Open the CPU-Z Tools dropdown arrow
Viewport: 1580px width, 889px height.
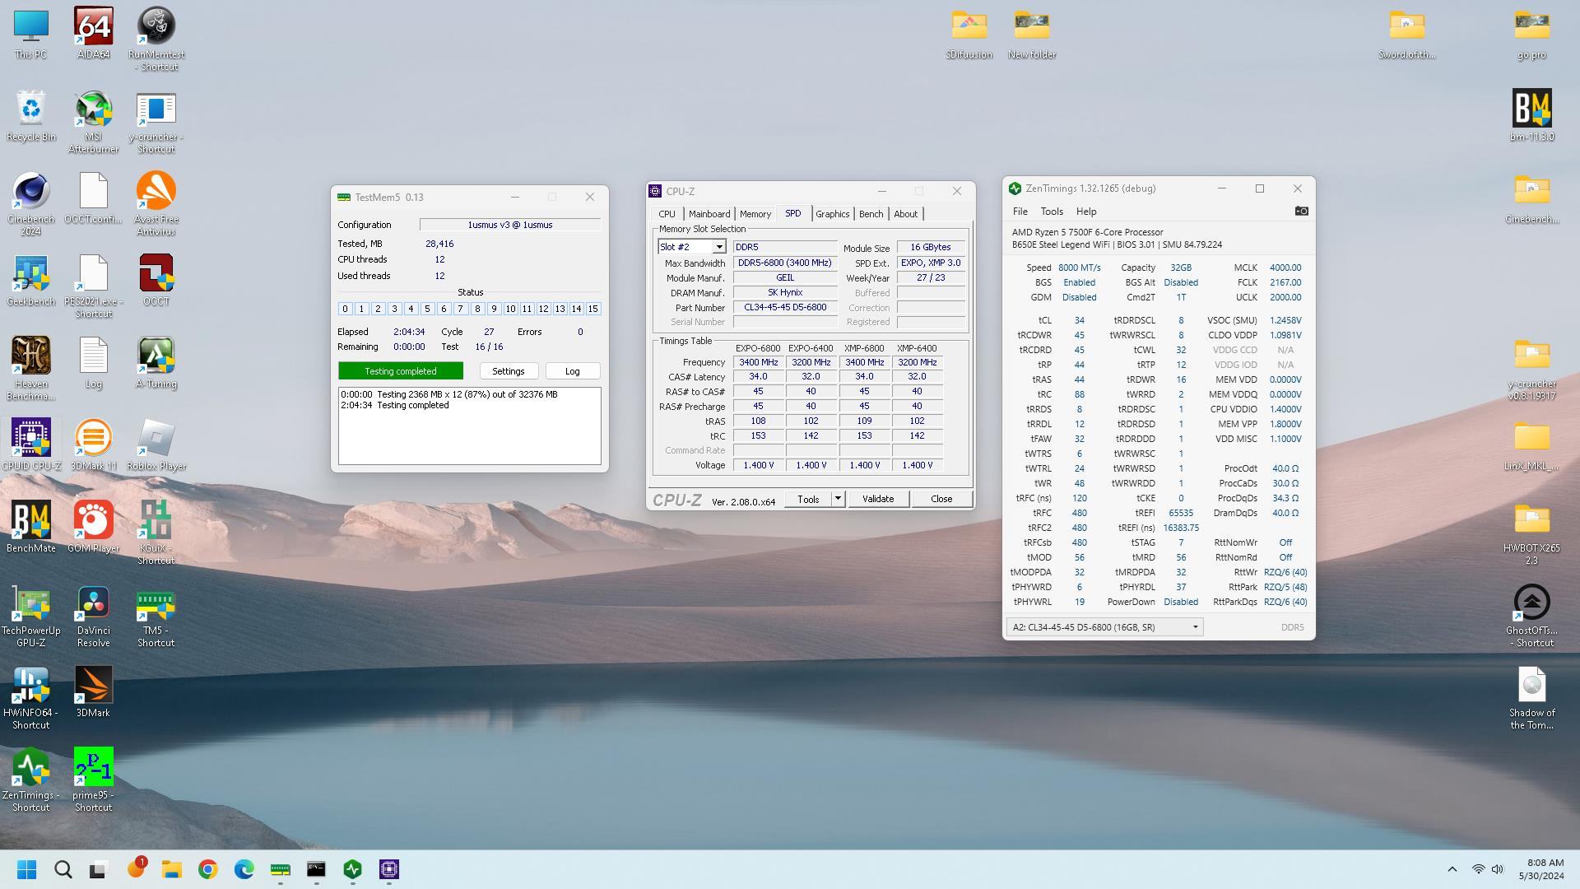tap(838, 499)
